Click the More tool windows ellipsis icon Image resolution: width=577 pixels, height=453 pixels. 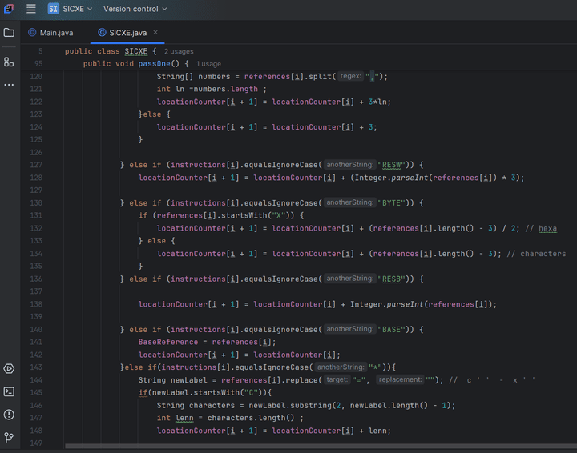pos(9,84)
